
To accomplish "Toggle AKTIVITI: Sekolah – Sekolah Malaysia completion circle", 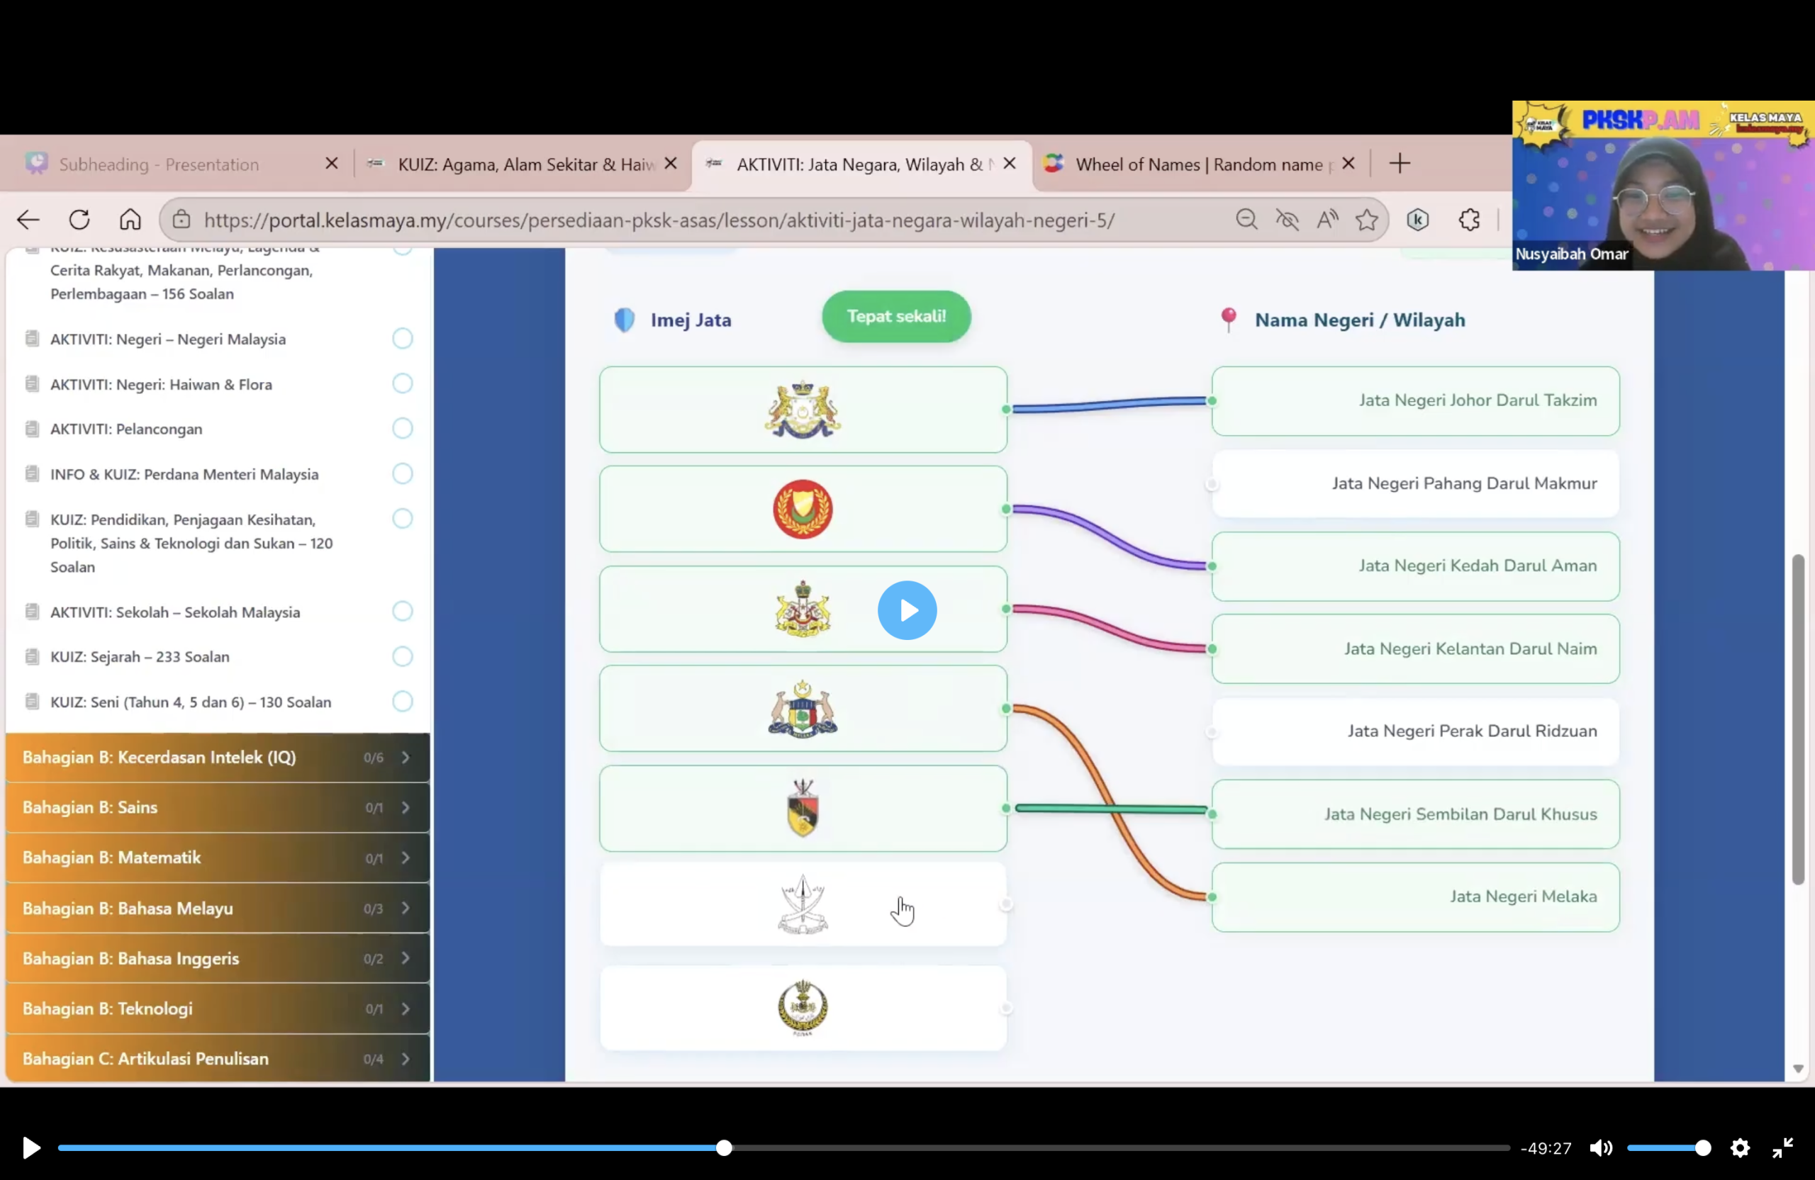I will [x=403, y=612].
